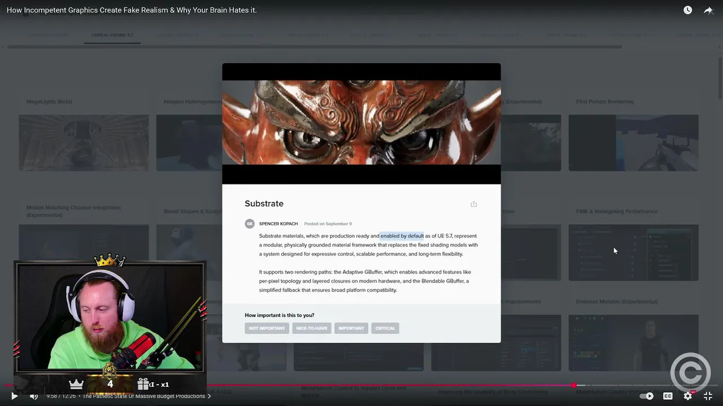Screen dimensions: 723x406
Task: Click the 'Posted on September 9' text
Action: (328, 224)
